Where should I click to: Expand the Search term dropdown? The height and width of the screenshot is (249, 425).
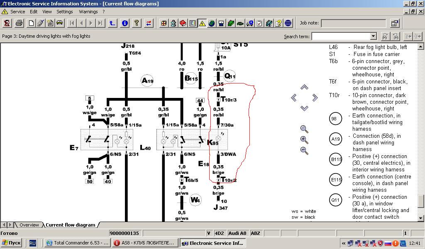373,37
